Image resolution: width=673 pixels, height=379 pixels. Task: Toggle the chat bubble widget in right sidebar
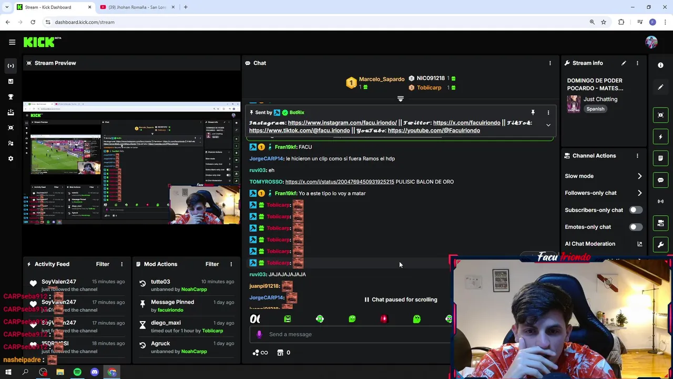coord(660,179)
